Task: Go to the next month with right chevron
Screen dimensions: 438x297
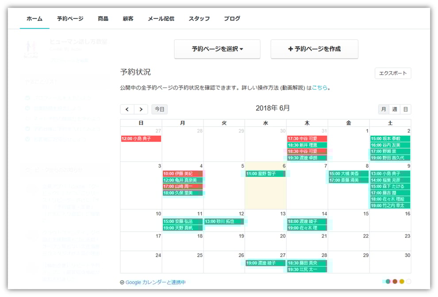Action: click(x=141, y=109)
